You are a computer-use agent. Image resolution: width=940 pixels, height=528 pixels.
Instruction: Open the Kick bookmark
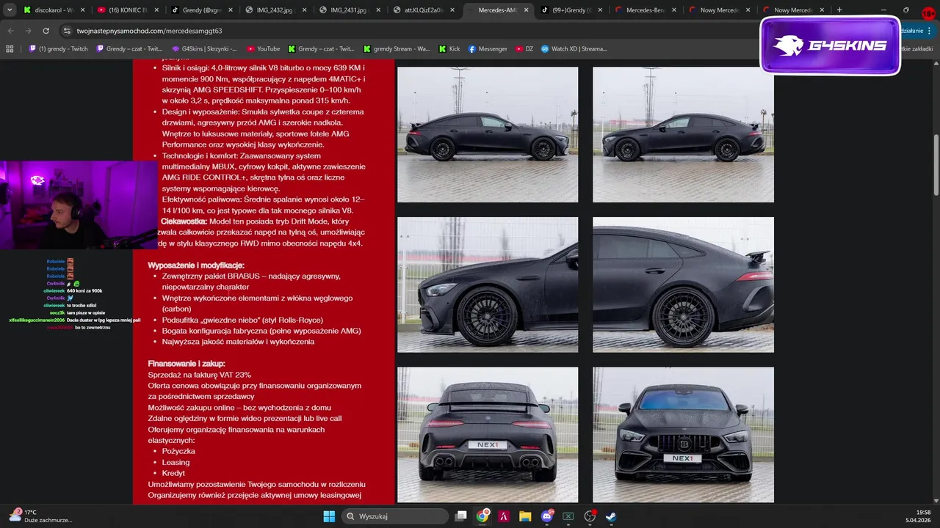tap(449, 48)
